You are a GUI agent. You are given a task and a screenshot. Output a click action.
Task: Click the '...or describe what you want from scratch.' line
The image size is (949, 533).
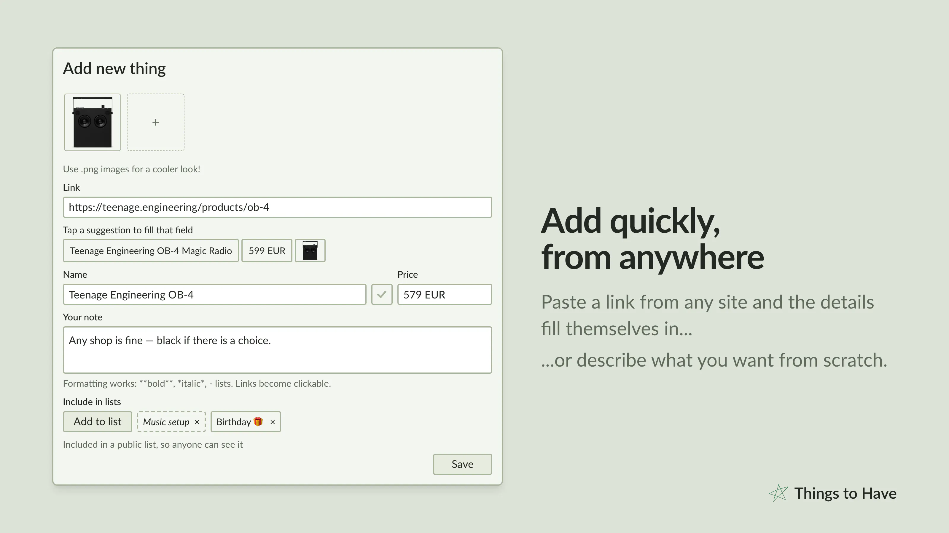tap(714, 360)
